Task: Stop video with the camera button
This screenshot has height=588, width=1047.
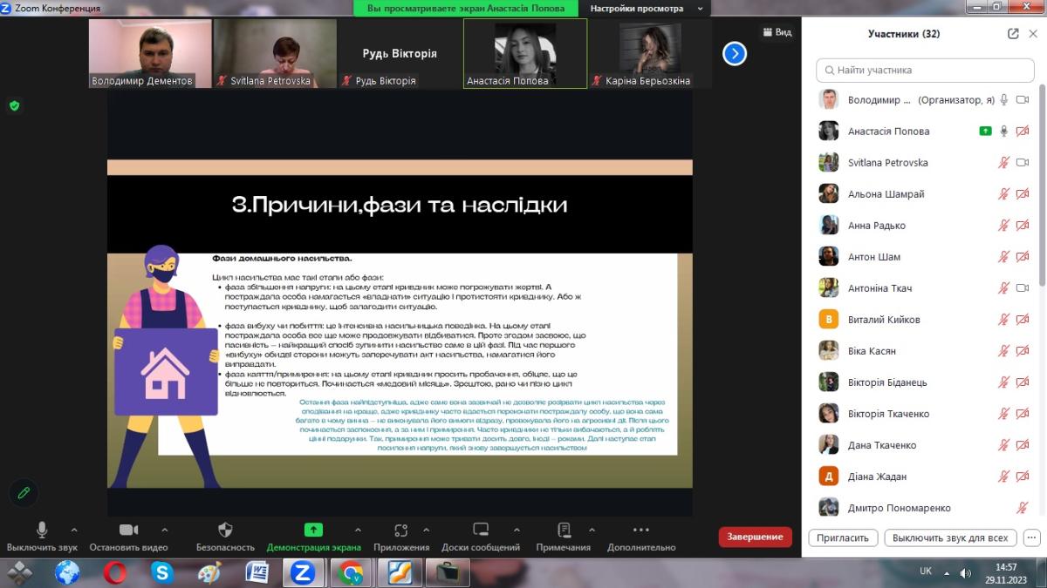Action: 128,531
